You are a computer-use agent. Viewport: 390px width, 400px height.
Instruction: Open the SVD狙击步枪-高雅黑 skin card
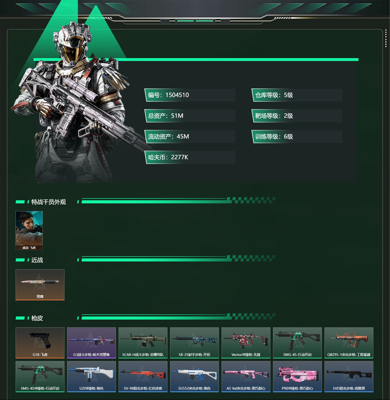[x=349, y=377]
